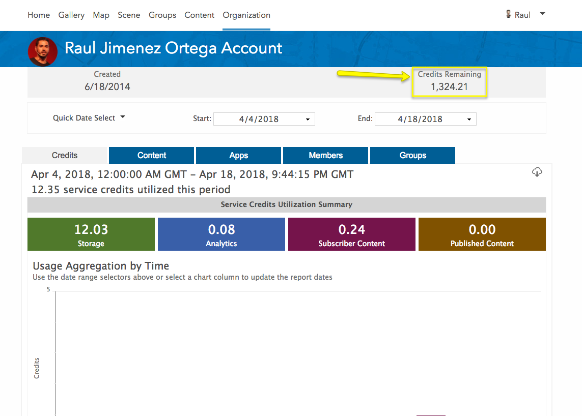Click the blue Analytics credits tile

pos(221,234)
